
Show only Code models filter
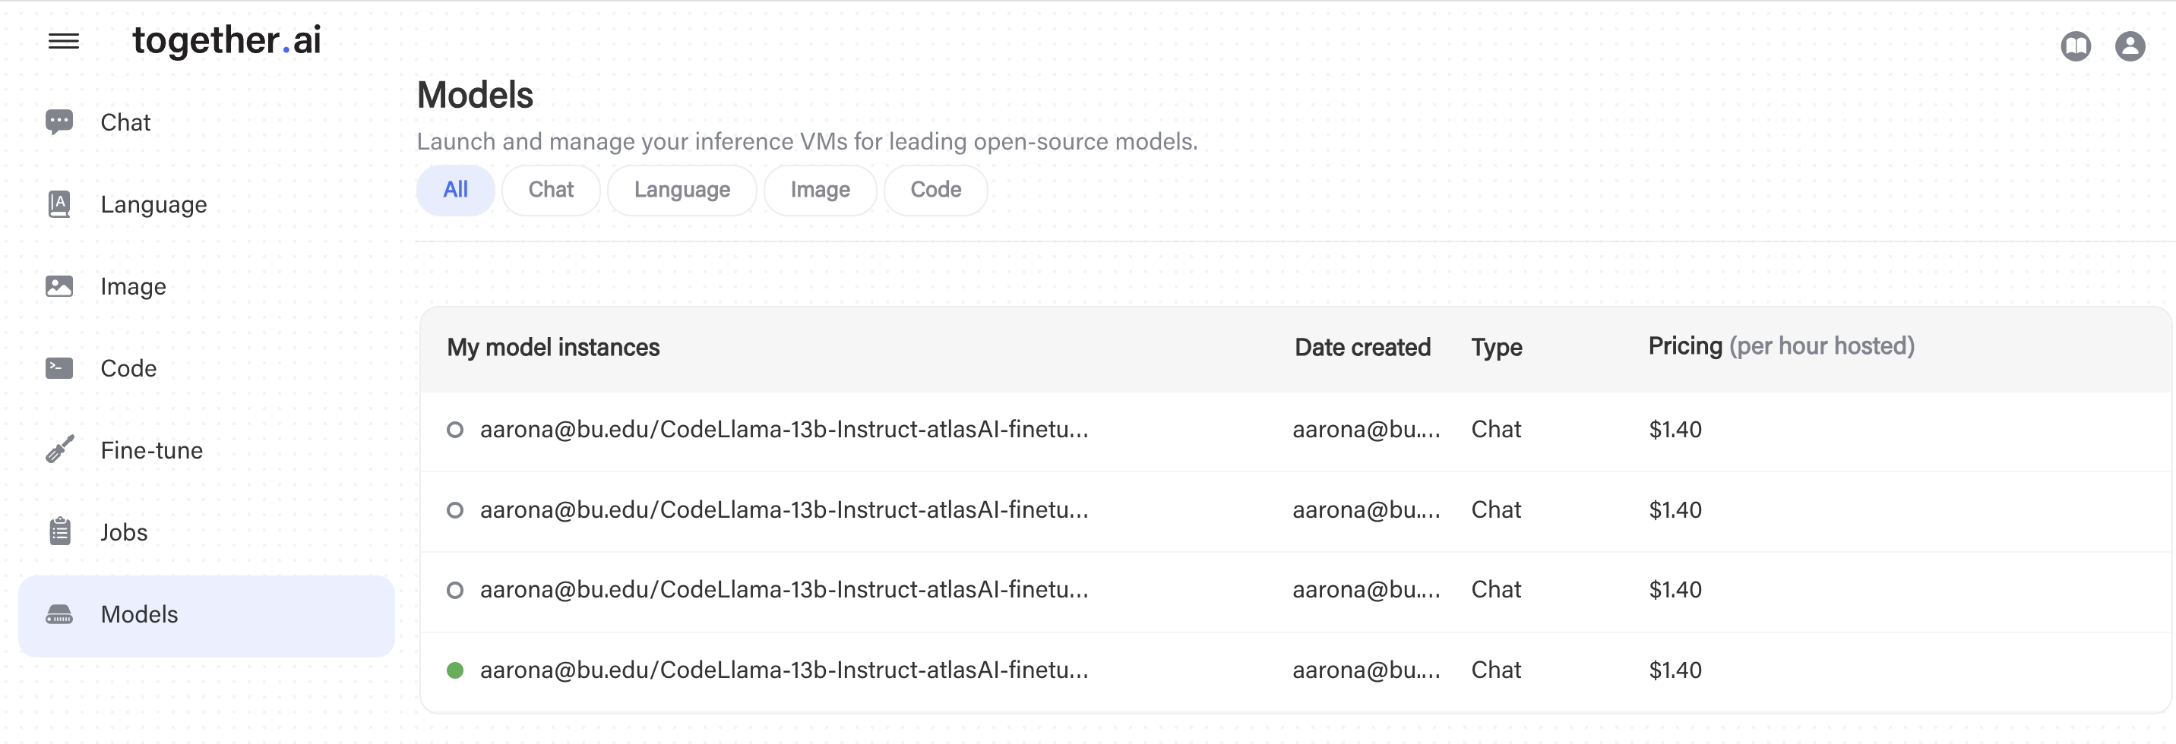[935, 190]
